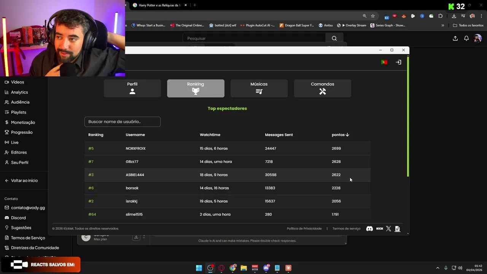This screenshot has height=274, width=487.
Task: Open the Kick logo link in footer
Action: coord(380,229)
